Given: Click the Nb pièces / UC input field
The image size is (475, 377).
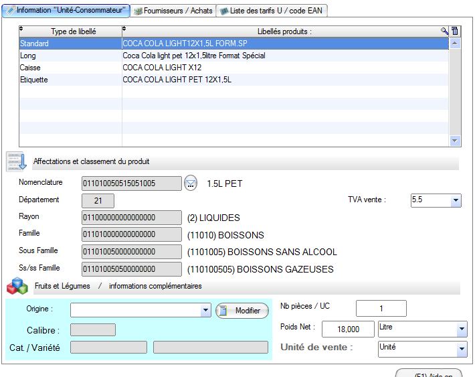Looking at the screenshot, I should point(381,308).
